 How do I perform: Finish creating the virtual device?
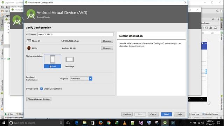(x=166, y=114)
